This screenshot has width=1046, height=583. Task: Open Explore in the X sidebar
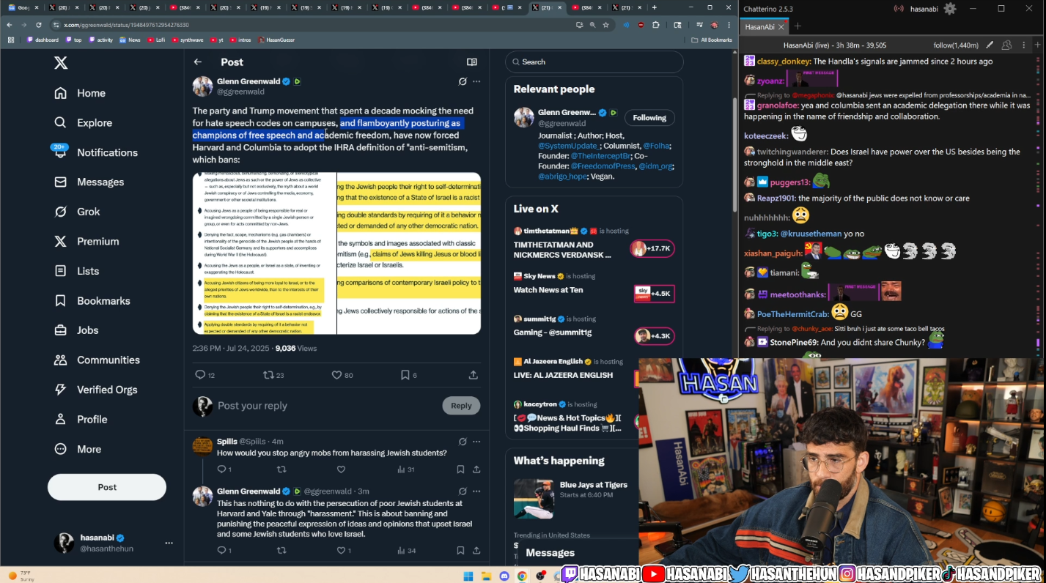pos(83,123)
